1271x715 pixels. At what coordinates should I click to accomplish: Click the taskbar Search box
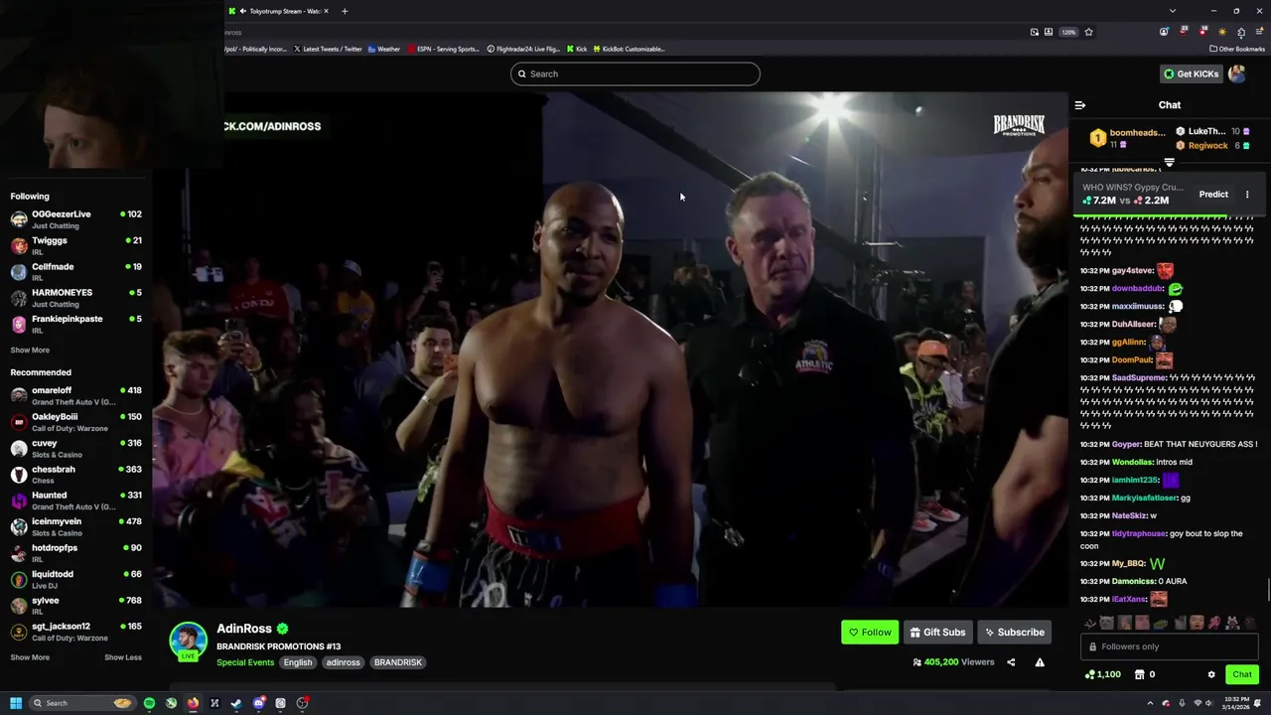81,703
